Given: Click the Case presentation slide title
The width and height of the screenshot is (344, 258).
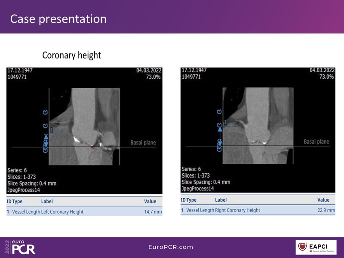Looking at the screenshot, I should [58, 19].
